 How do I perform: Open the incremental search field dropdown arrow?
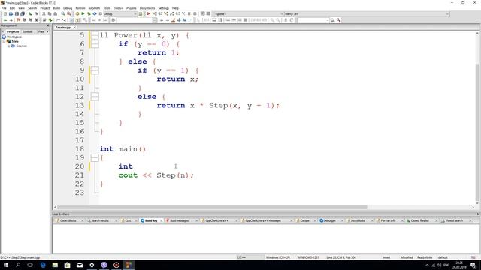coord(155,20)
